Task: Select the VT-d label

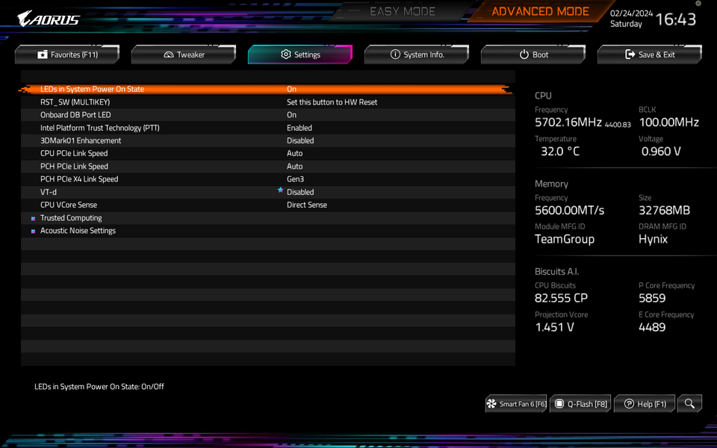Action: coord(49,192)
